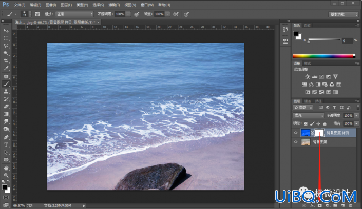Select the Move tool
This screenshot has height=209, width=362.
(6, 30)
